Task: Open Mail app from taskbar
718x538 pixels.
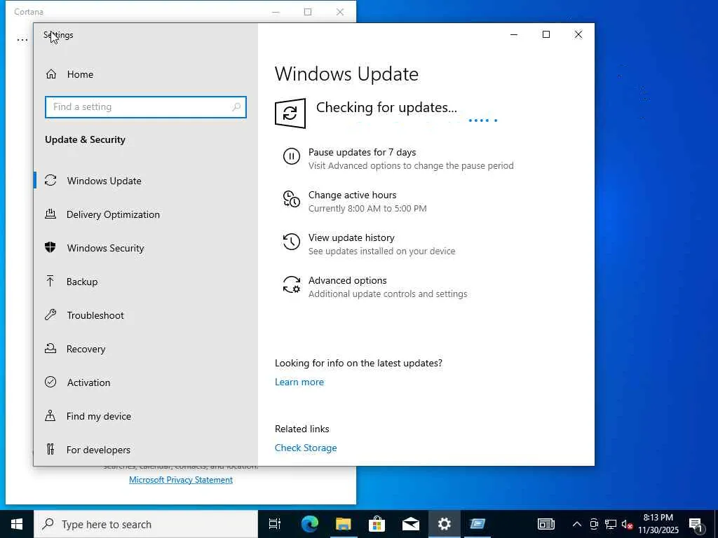Action: tap(410, 524)
